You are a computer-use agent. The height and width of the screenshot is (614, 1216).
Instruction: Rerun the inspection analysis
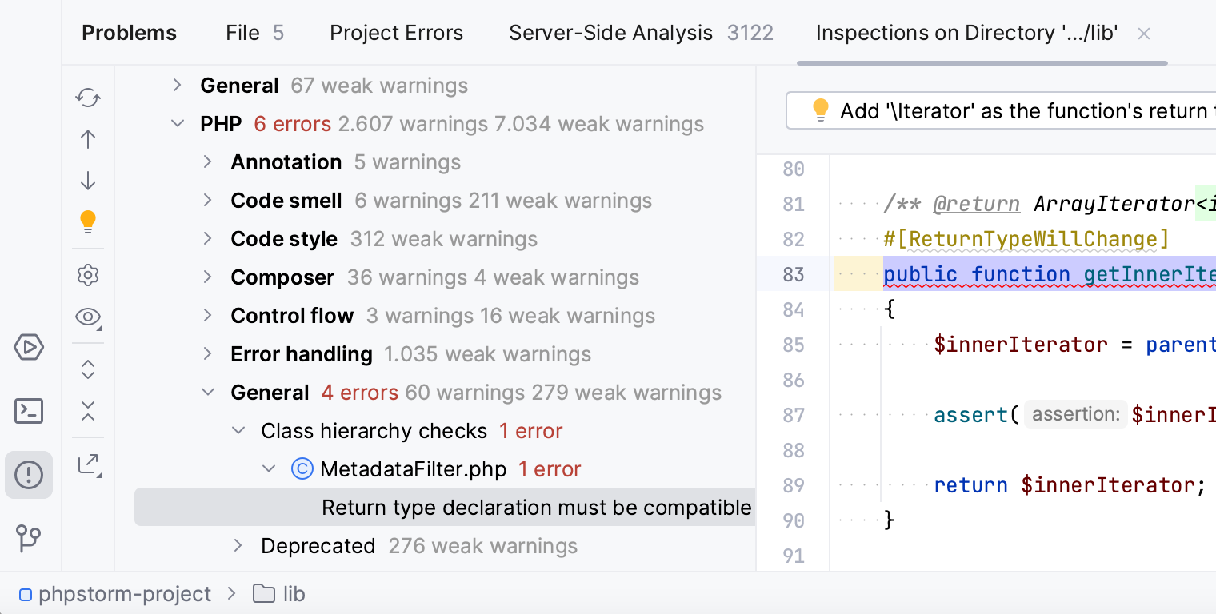87,98
